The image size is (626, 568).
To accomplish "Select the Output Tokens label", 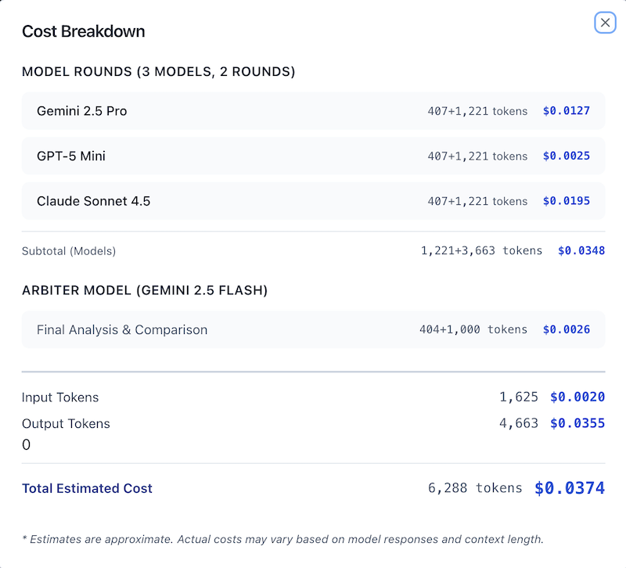I will [66, 424].
